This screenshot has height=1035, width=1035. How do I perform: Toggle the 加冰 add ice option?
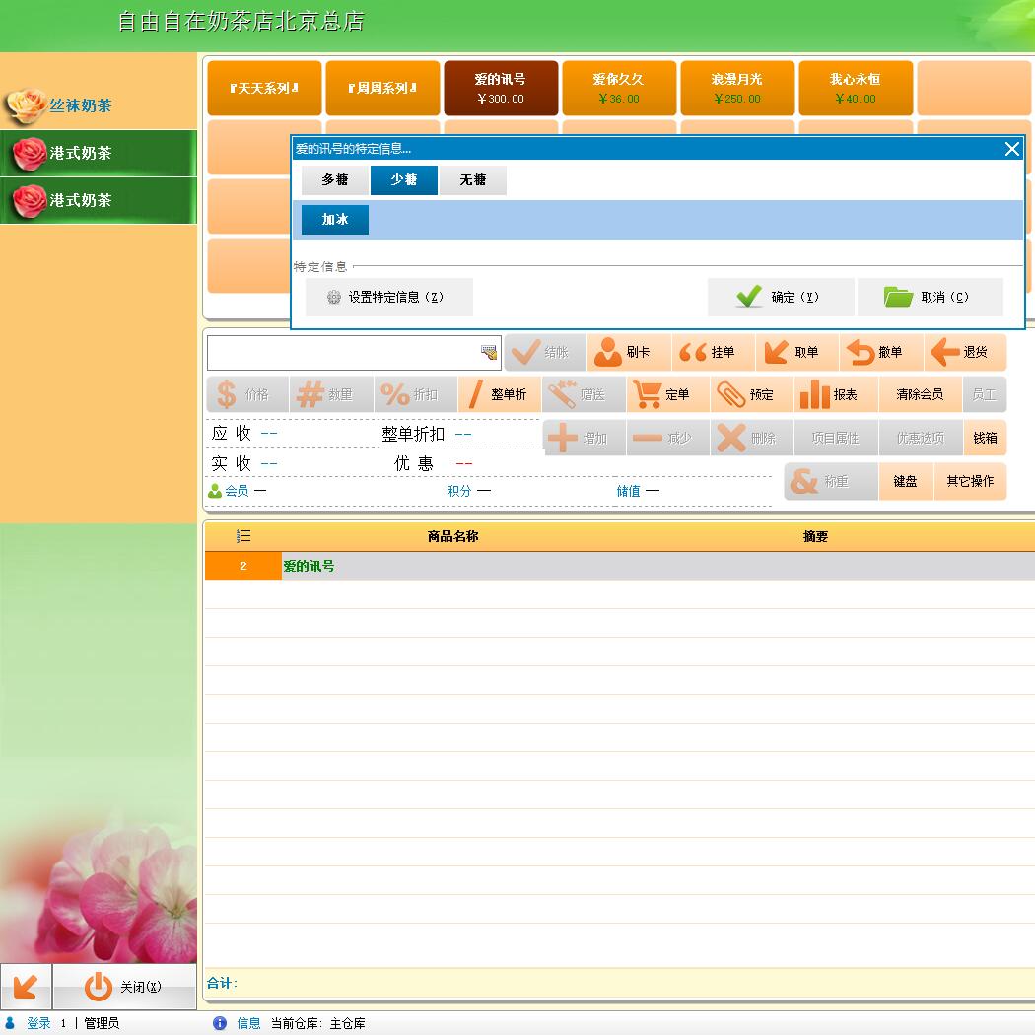(335, 220)
